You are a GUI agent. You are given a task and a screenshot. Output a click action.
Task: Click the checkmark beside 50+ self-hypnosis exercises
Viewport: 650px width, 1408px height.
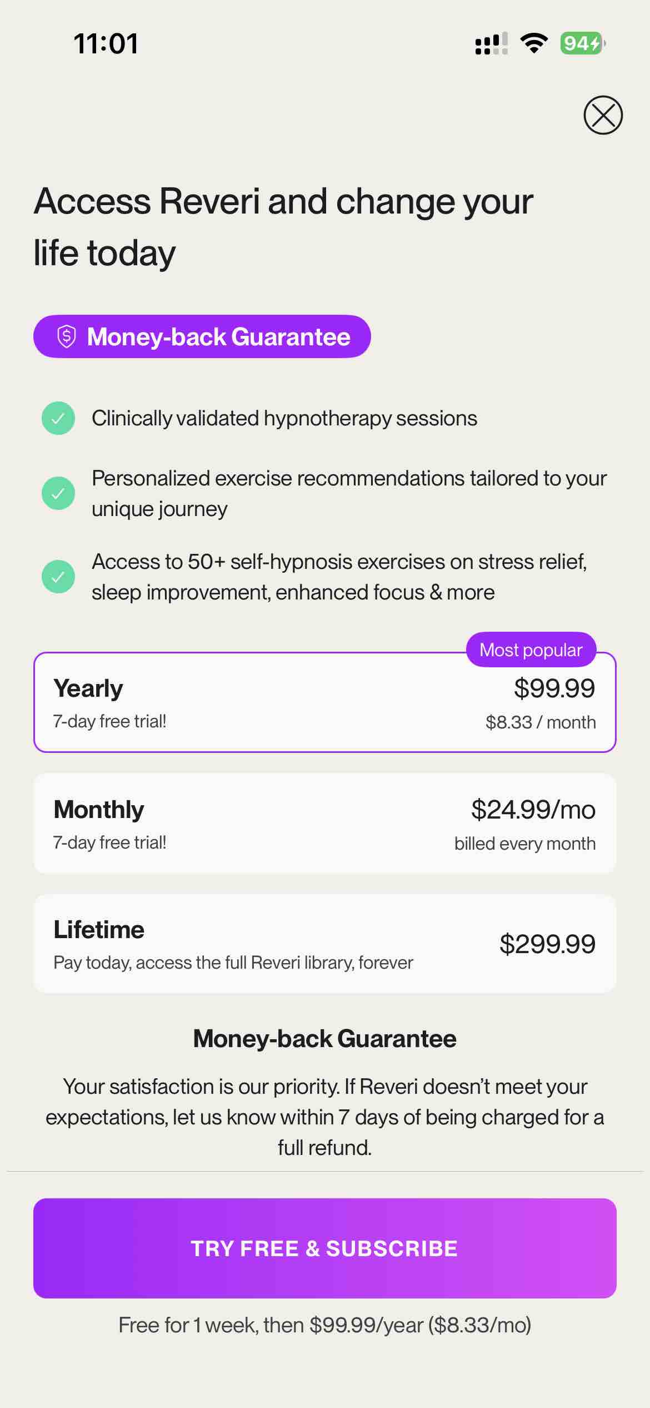(58, 576)
